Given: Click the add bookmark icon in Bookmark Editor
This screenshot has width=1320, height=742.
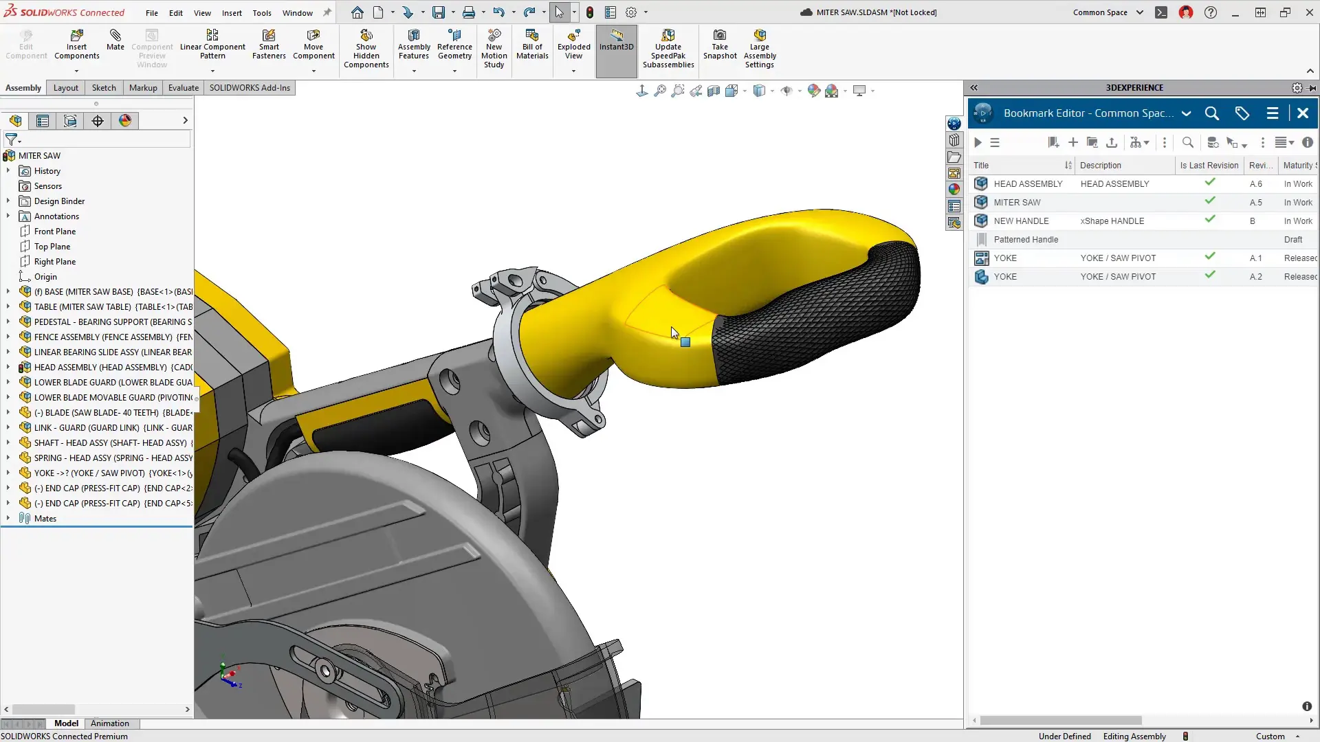Looking at the screenshot, I should (1053, 142).
